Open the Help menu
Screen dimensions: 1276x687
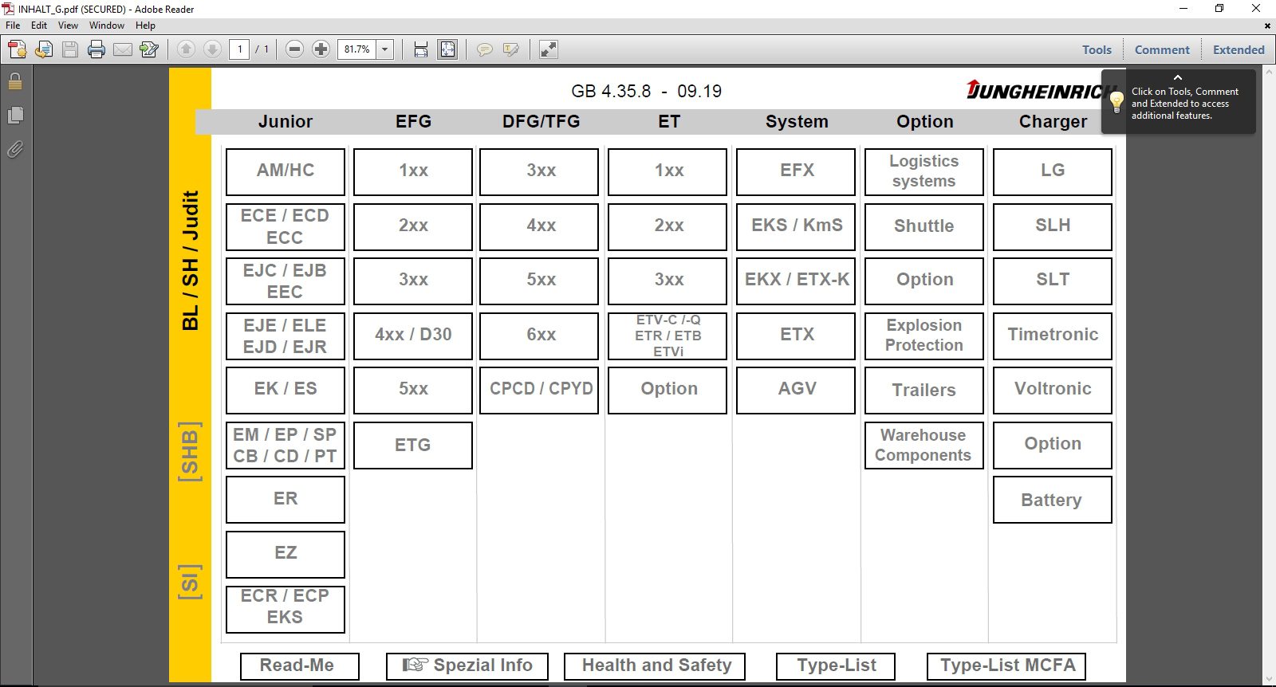[x=145, y=26]
